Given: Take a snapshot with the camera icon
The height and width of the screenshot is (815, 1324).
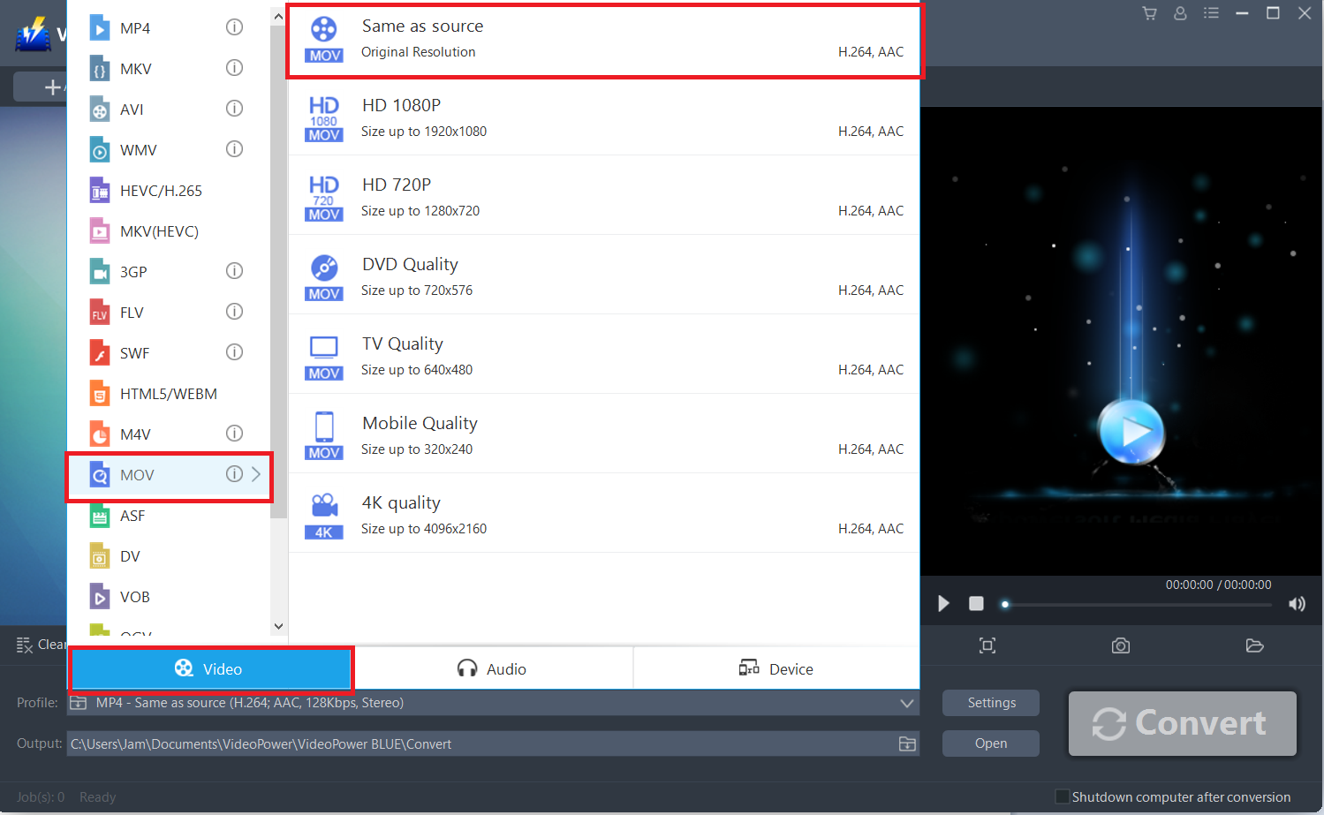Looking at the screenshot, I should [x=1121, y=645].
